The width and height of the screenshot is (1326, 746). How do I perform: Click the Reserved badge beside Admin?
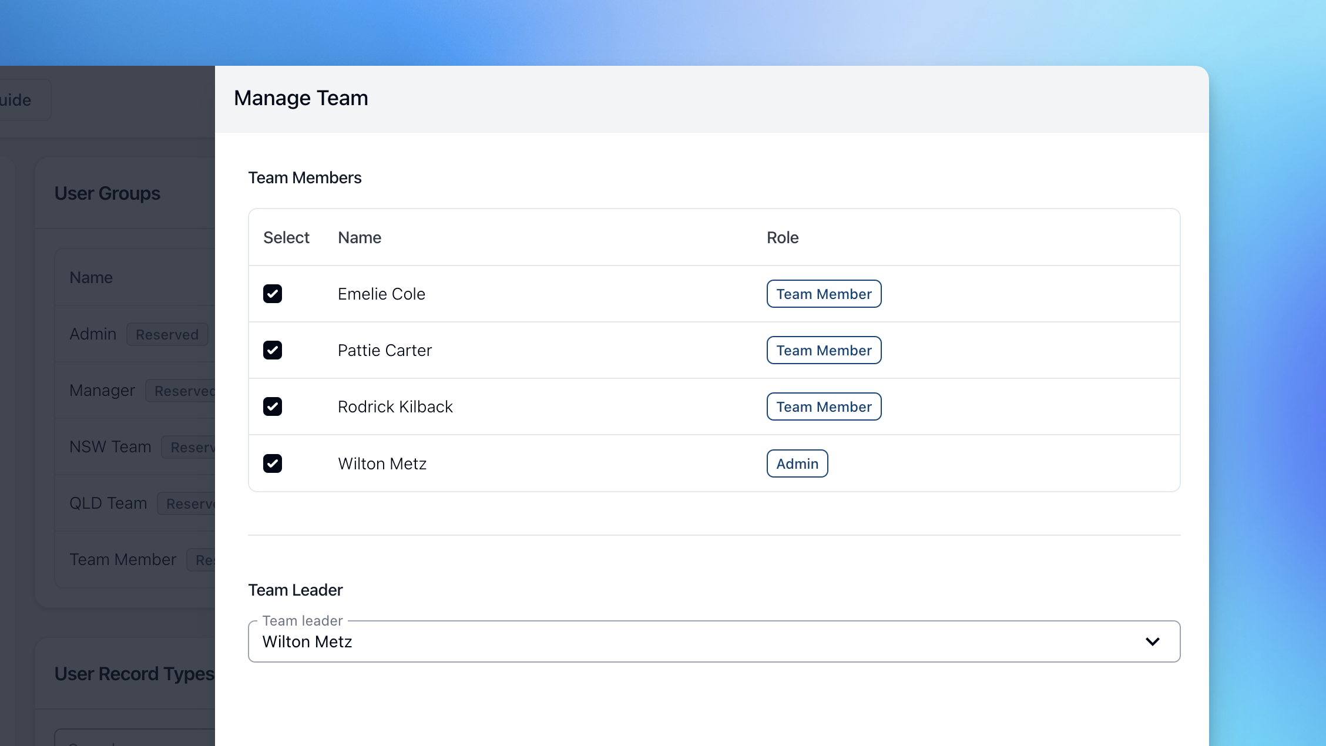pyautogui.click(x=167, y=334)
